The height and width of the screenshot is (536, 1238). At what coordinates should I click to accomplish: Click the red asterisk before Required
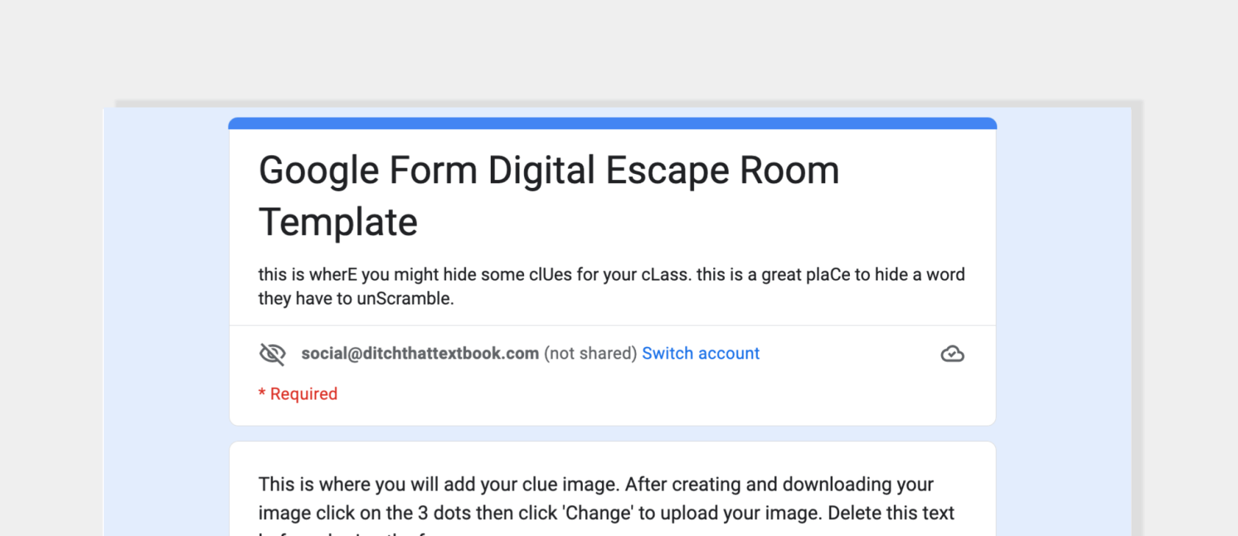[x=262, y=393]
